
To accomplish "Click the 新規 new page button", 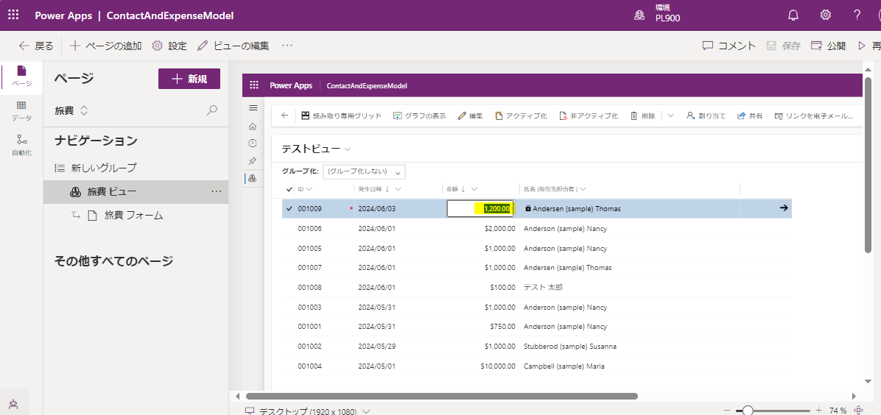I will [189, 79].
